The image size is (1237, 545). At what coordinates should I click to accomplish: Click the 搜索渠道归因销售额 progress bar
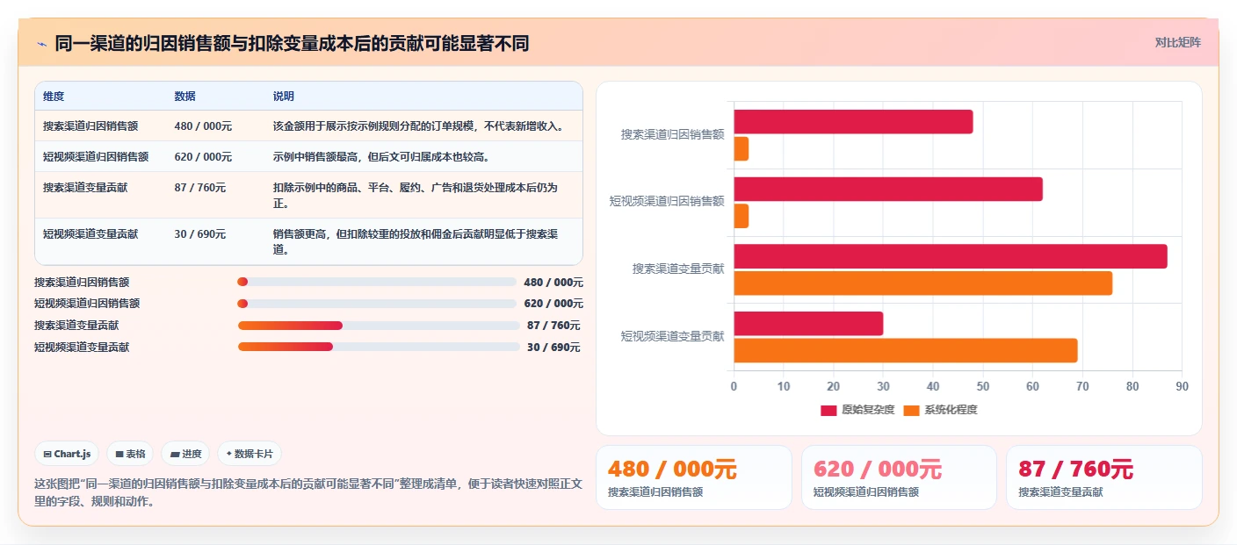[377, 282]
